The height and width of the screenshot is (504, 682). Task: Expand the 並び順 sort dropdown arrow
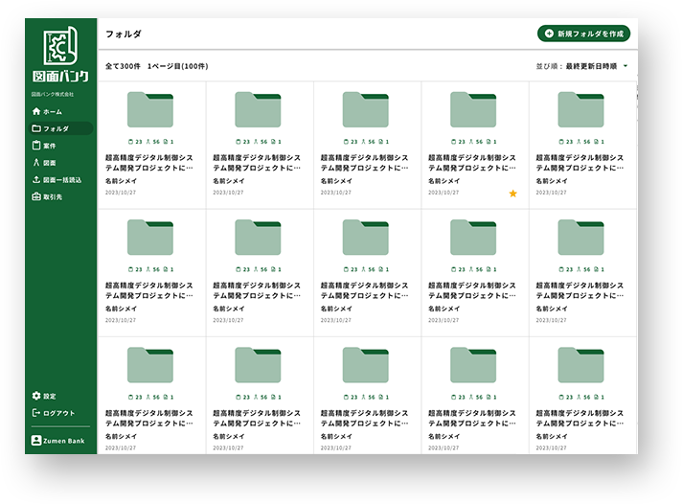[625, 66]
